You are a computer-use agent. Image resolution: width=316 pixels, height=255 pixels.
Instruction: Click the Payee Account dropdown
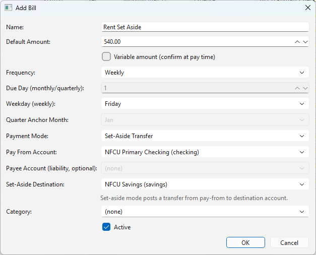click(205, 168)
